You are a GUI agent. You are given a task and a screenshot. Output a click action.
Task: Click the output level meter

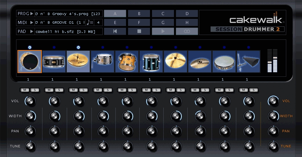tap(272, 61)
